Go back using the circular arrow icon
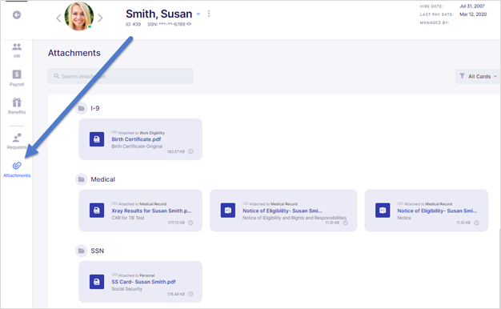The height and width of the screenshot is (309, 501). click(17, 15)
